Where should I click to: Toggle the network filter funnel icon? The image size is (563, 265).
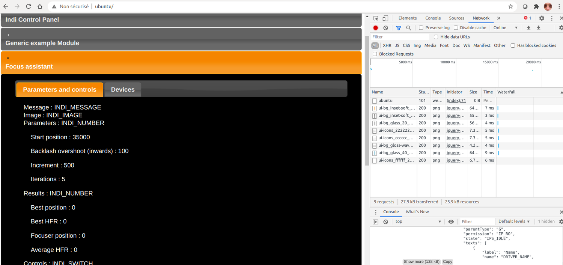tap(399, 28)
